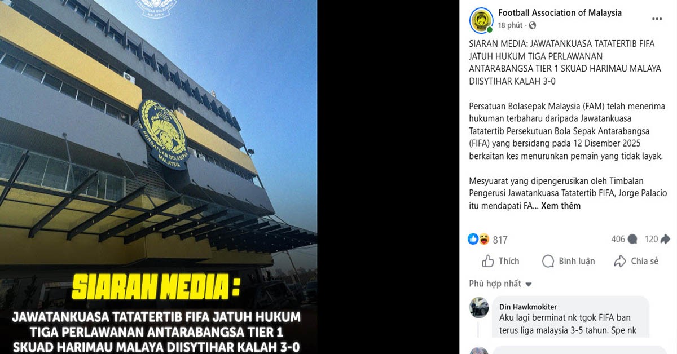677x354 pixels.
Task: Click the 406 comments count icon
Action: pyautogui.click(x=632, y=239)
